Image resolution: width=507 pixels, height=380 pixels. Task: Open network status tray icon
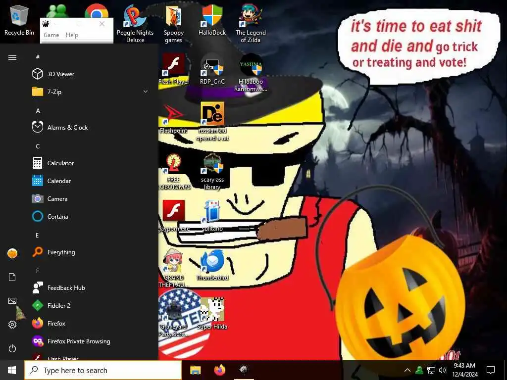(x=431, y=370)
